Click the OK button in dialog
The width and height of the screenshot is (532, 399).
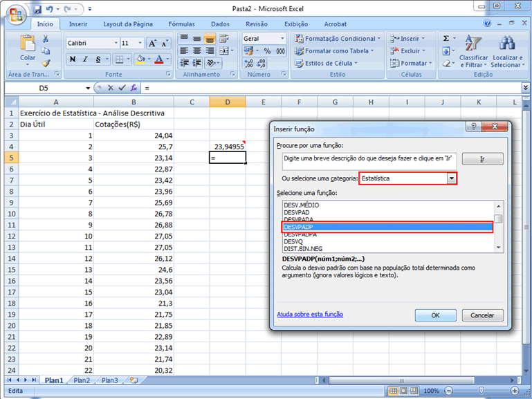tap(435, 315)
